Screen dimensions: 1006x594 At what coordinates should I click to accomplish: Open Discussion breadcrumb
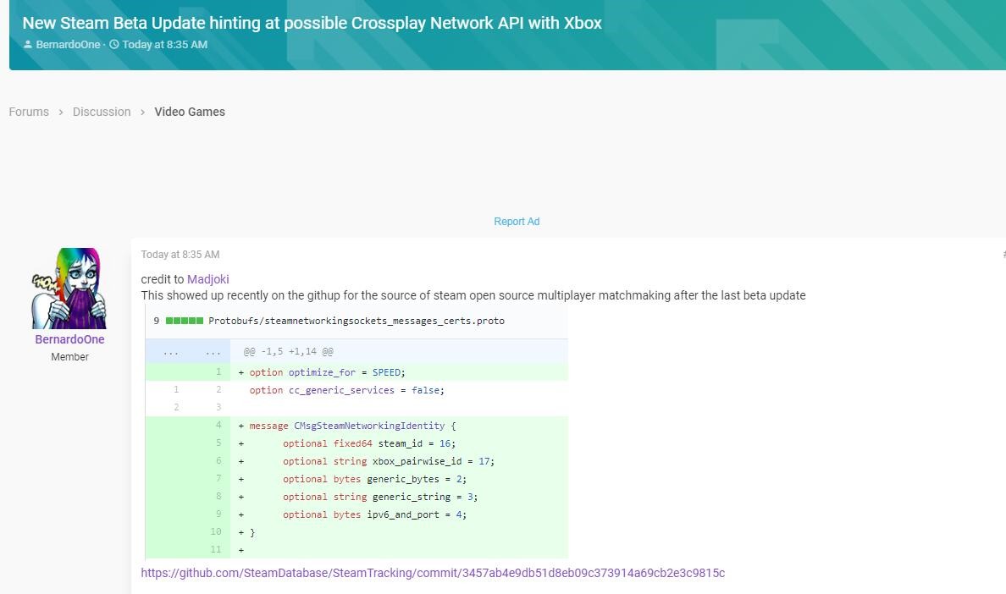102,112
